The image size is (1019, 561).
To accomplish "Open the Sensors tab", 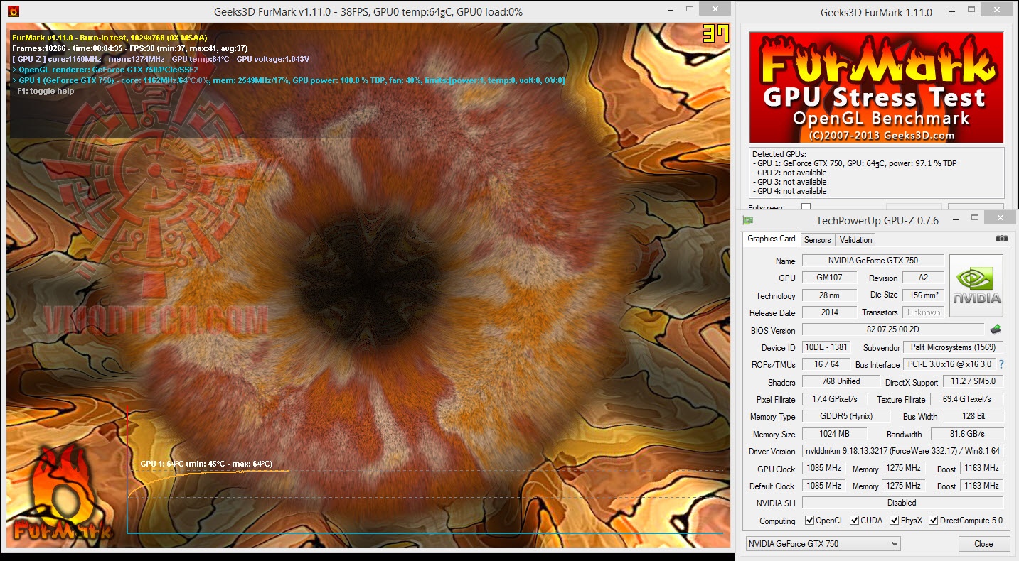I will click(818, 240).
